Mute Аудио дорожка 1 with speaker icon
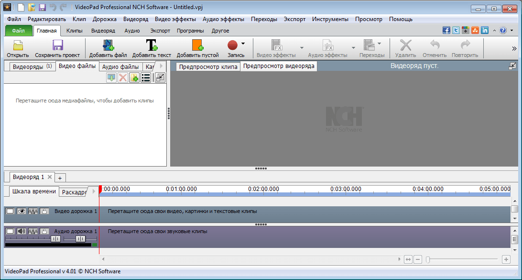 click(x=22, y=231)
